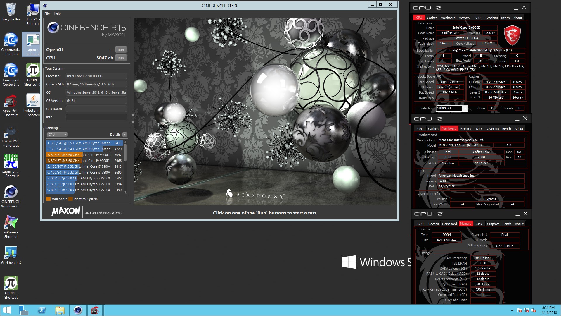Click the ranking list scrollbar
The width and height of the screenshot is (561, 316).
click(x=125, y=167)
